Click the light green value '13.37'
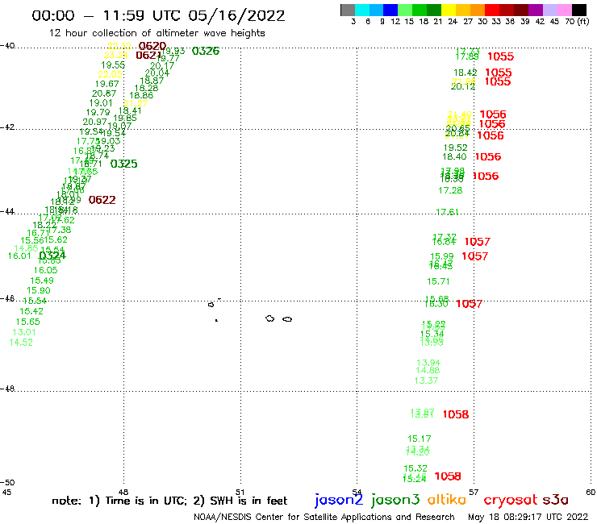 click(x=426, y=381)
